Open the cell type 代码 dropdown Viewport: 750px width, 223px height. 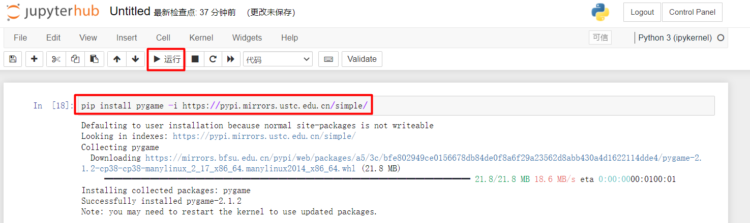pyautogui.click(x=278, y=59)
